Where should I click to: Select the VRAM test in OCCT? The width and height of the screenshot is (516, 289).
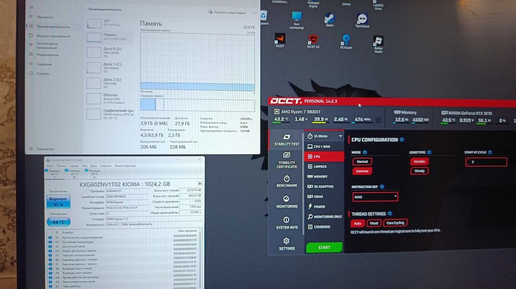point(324,197)
